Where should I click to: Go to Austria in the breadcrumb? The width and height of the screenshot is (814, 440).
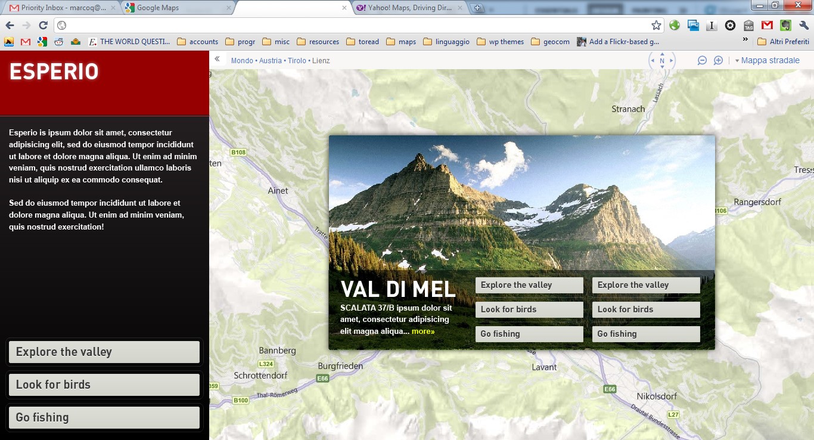coord(271,61)
